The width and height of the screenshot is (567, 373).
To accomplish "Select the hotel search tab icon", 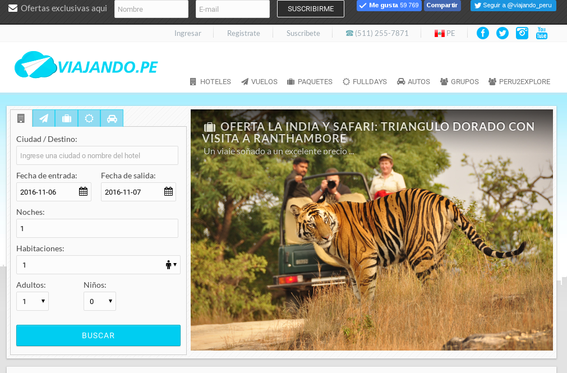I will tap(21, 118).
